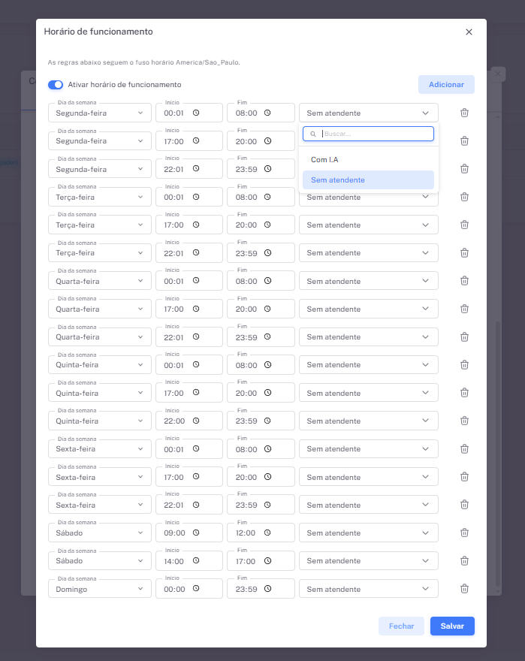Image resolution: width=525 pixels, height=661 pixels.
Task: Delete the Sábado 09:00 schedule row
Action: point(464,533)
